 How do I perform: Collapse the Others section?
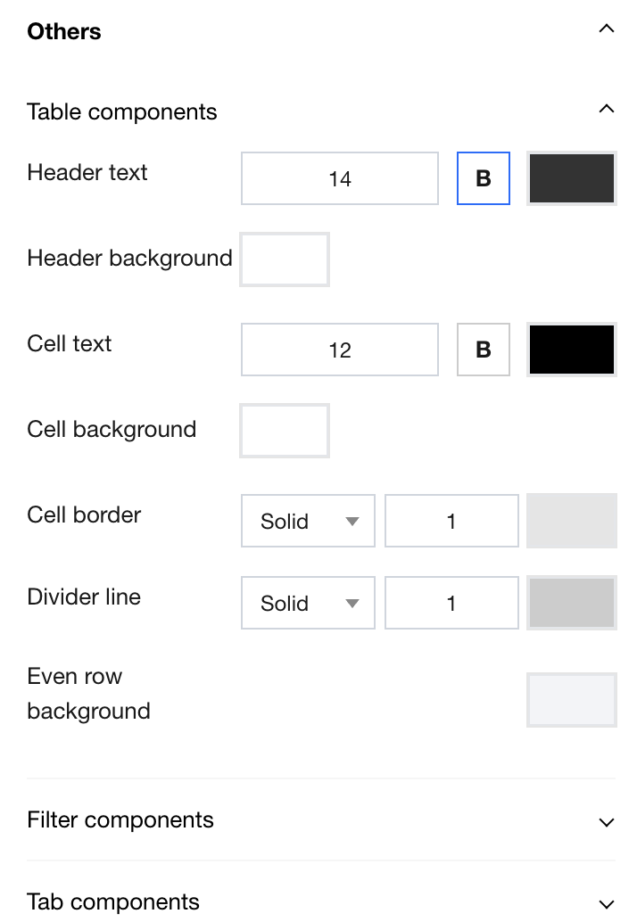607,29
